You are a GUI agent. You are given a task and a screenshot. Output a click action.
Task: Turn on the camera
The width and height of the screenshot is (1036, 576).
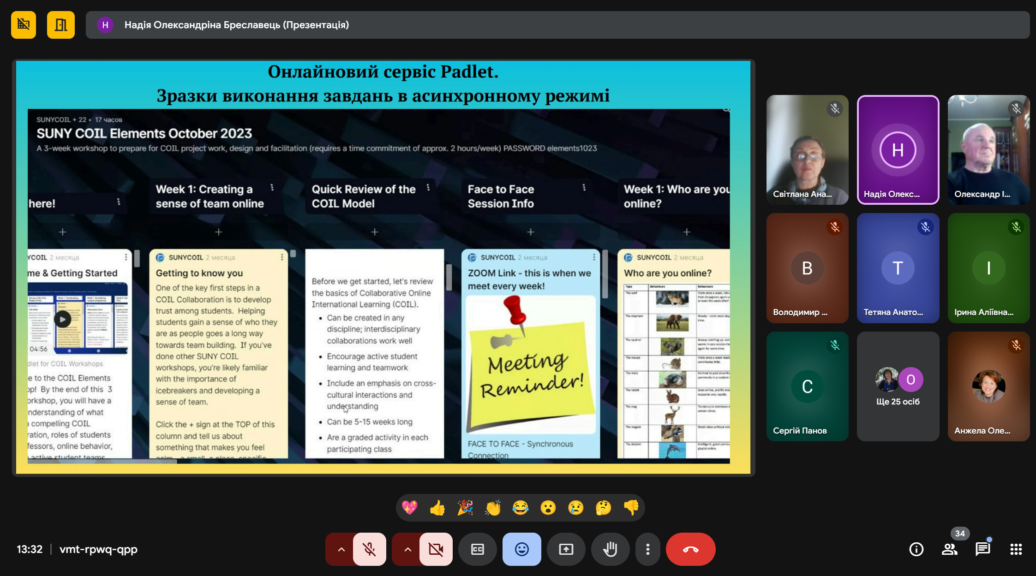436,549
